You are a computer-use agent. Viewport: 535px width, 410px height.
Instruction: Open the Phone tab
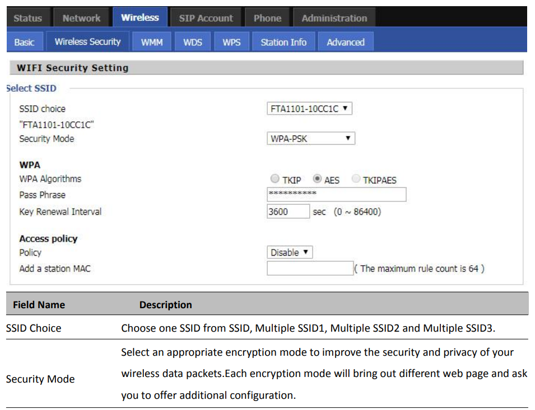[x=268, y=18]
